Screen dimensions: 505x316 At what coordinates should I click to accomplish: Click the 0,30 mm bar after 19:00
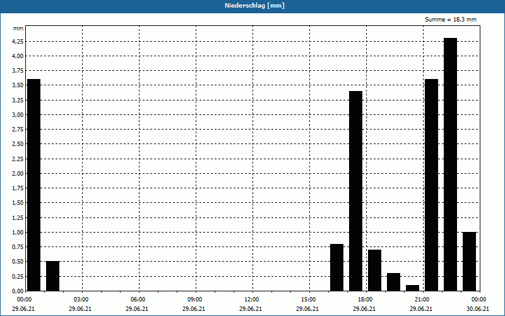pos(393,282)
